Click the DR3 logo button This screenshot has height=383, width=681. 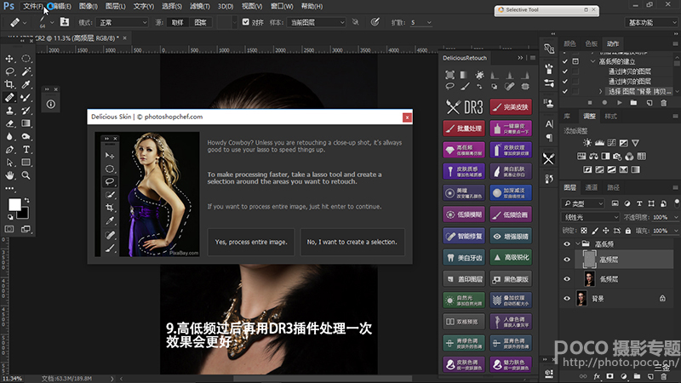(466, 106)
